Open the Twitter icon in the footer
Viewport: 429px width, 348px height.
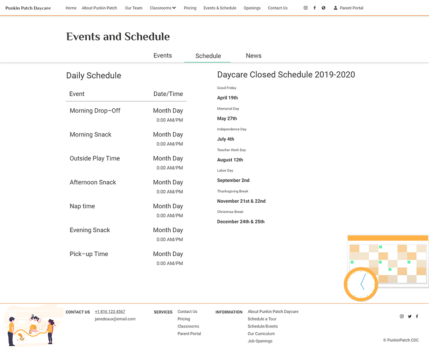pos(409,316)
